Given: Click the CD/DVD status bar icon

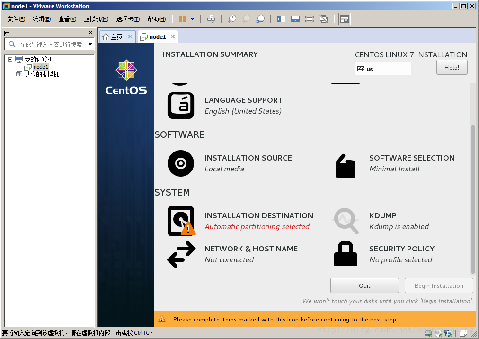Looking at the screenshot, I should point(438,333).
